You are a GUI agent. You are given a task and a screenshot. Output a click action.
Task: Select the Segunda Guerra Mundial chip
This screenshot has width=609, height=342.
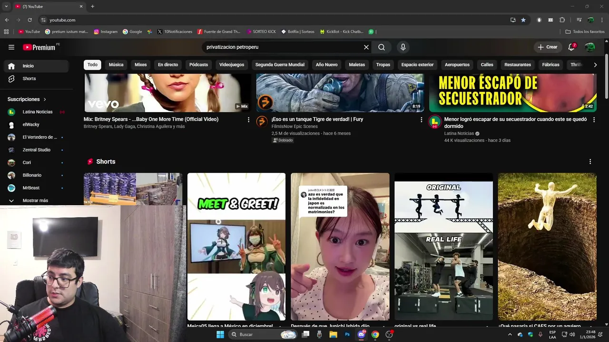pyautogui.click(x=280, y=65)
